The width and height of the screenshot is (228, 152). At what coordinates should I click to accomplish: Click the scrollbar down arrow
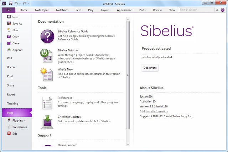pyautogui.click(x=128, y=144)
